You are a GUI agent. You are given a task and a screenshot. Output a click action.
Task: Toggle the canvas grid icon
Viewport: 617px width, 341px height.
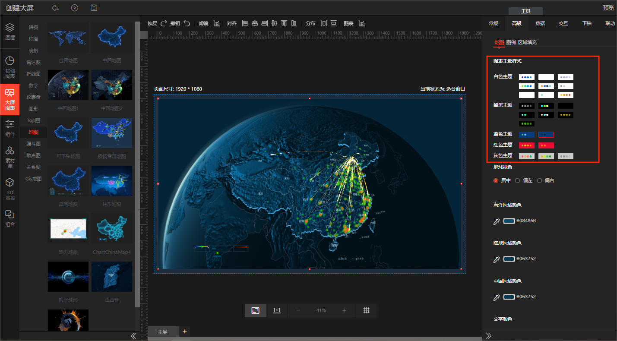(366, 310)
